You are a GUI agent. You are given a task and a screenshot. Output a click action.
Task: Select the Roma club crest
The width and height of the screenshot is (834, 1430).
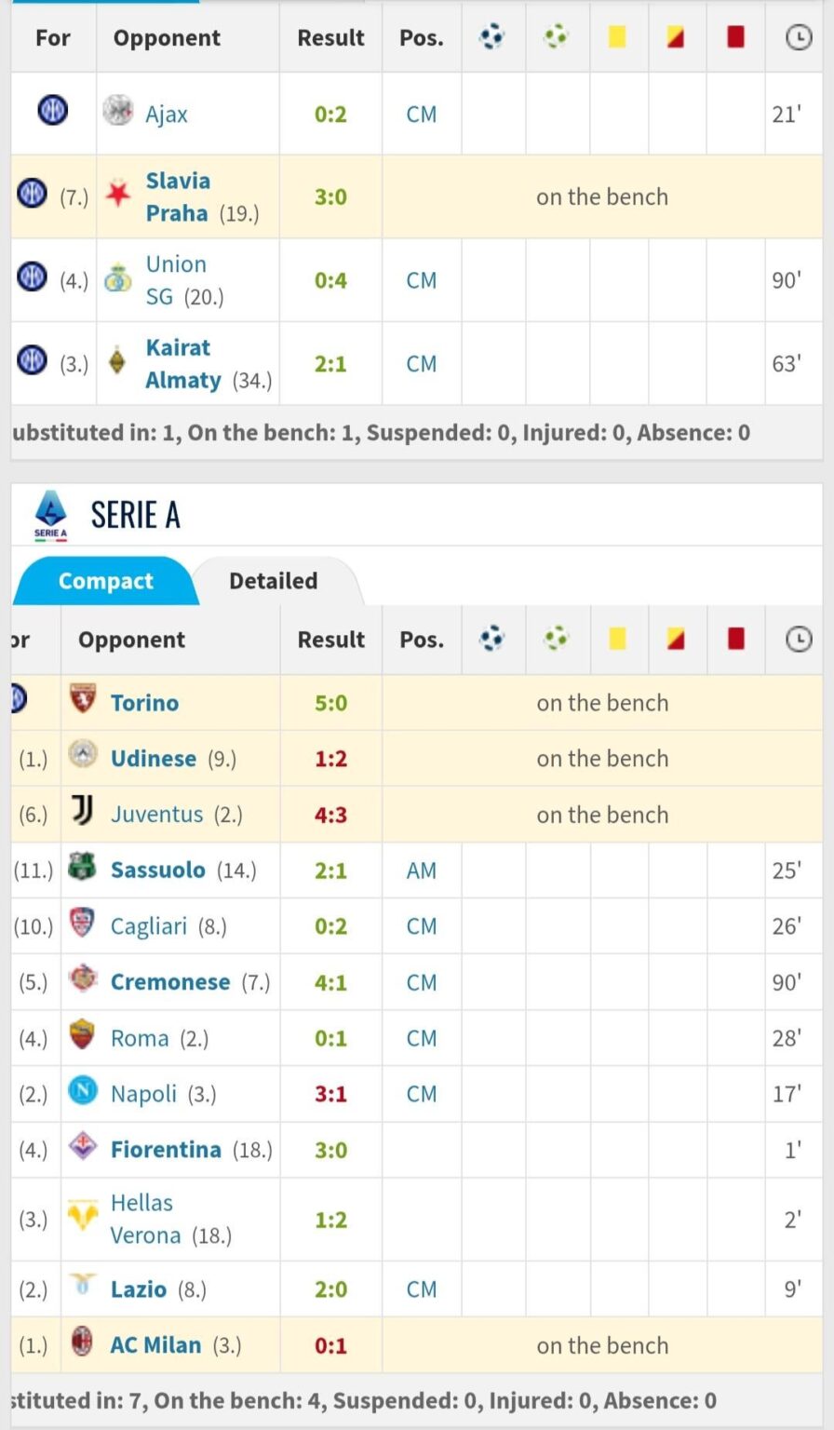(83, 1037)
